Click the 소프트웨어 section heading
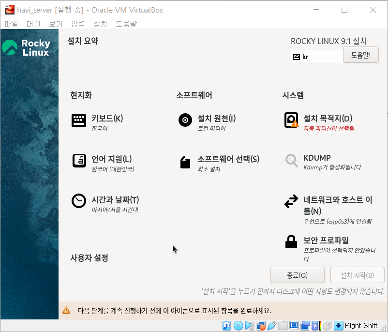 pos(194,95)
